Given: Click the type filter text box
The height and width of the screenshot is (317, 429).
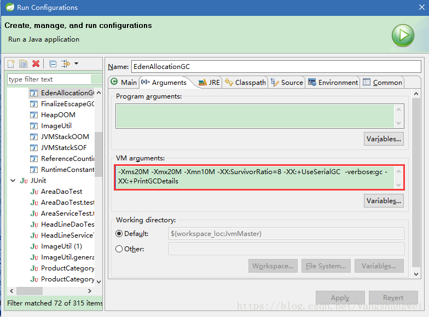Looking at the screenshot, I should tap(48, 79).
